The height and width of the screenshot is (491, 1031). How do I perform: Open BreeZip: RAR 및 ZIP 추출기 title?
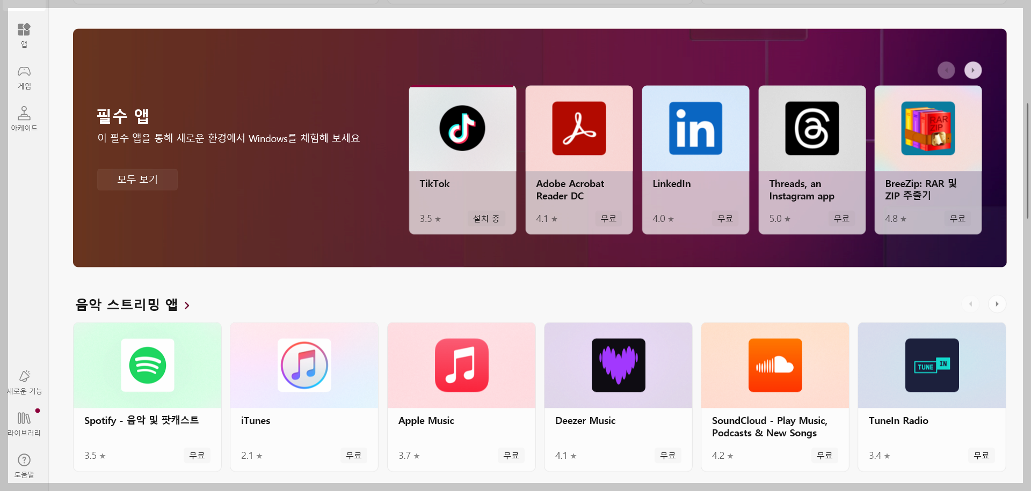(x=921, y=190)
